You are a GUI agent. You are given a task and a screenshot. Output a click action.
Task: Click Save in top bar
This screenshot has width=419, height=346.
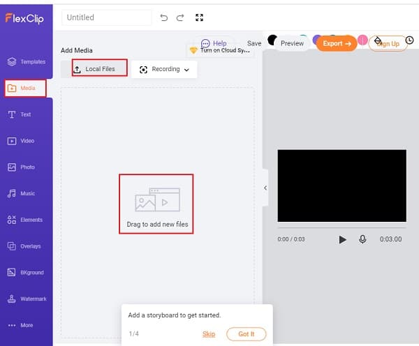tap(254, 43)
